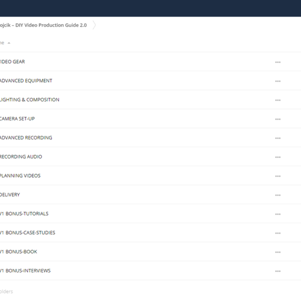Open more options for CAMERA SET-UP folder
The width and height of the screenshot is (301, 301).
pos(278,119)
